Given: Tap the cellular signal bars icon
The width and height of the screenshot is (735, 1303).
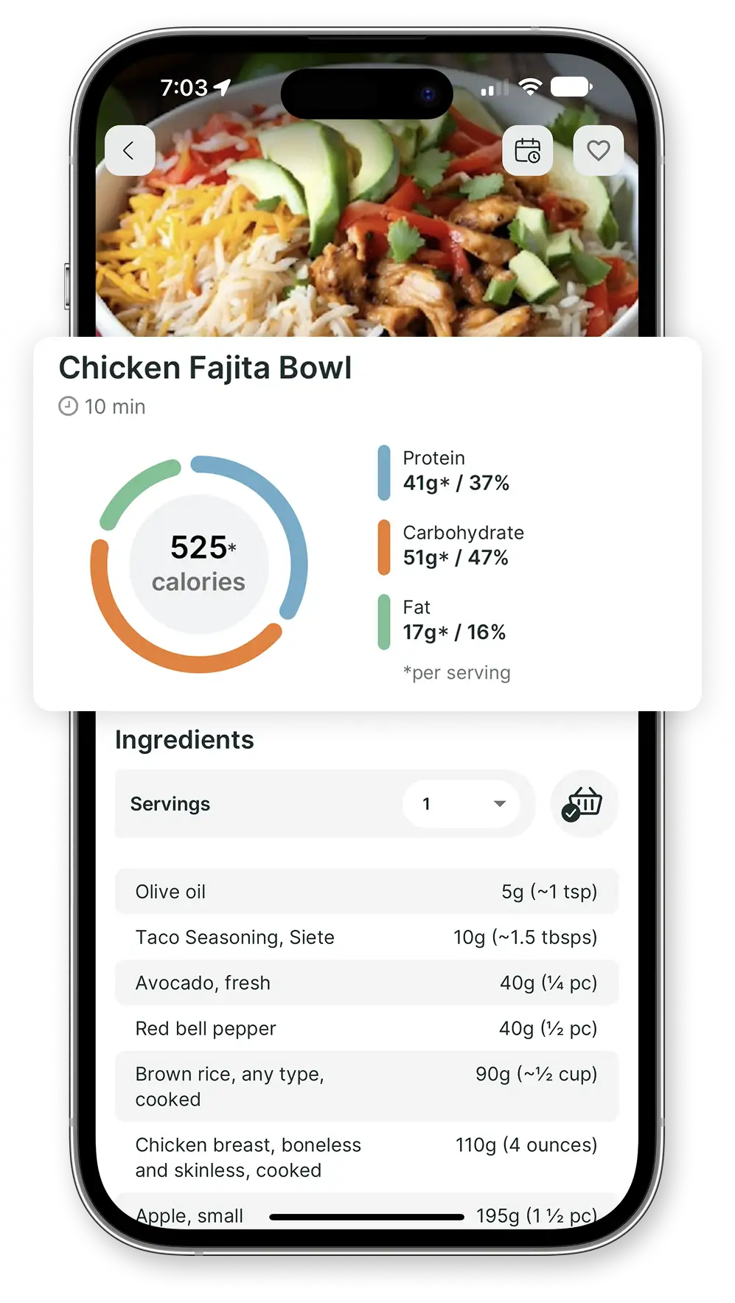Looking at the screenshot, I should (x=495, y=89).
